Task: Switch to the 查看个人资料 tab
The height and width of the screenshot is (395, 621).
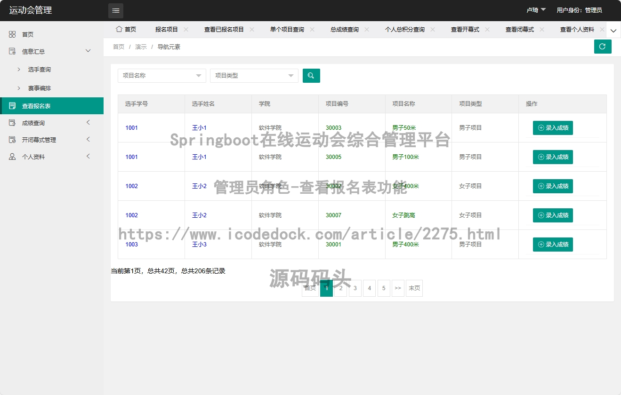Action: [577, 29]
